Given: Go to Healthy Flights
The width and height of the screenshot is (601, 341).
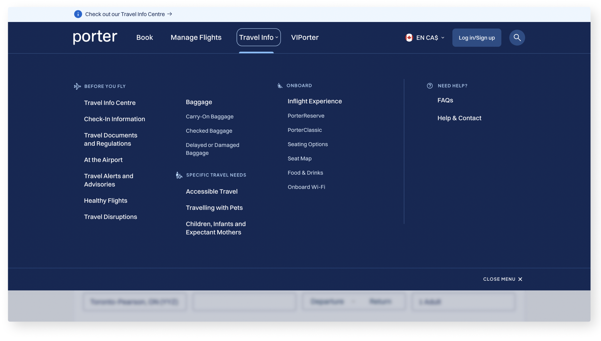Looking at the screenshot, I should pos(106,201).
